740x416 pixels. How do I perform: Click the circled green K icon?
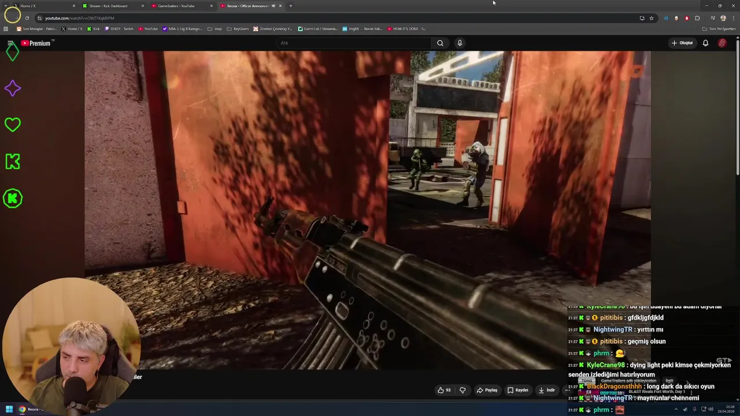pyautogui.click(x=12, y=198)
